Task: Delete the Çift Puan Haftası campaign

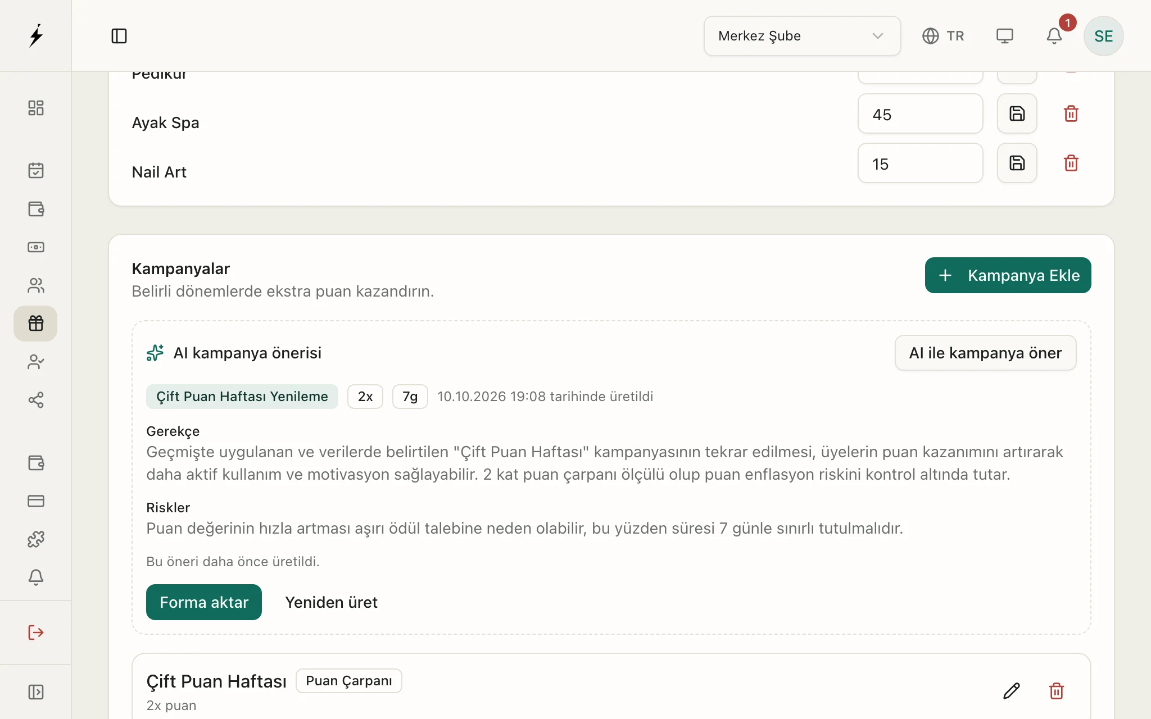Action: [x=1056, y=690]
